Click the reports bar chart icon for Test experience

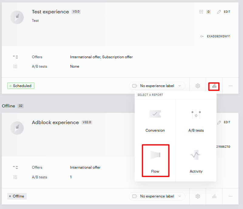point(214,86)
